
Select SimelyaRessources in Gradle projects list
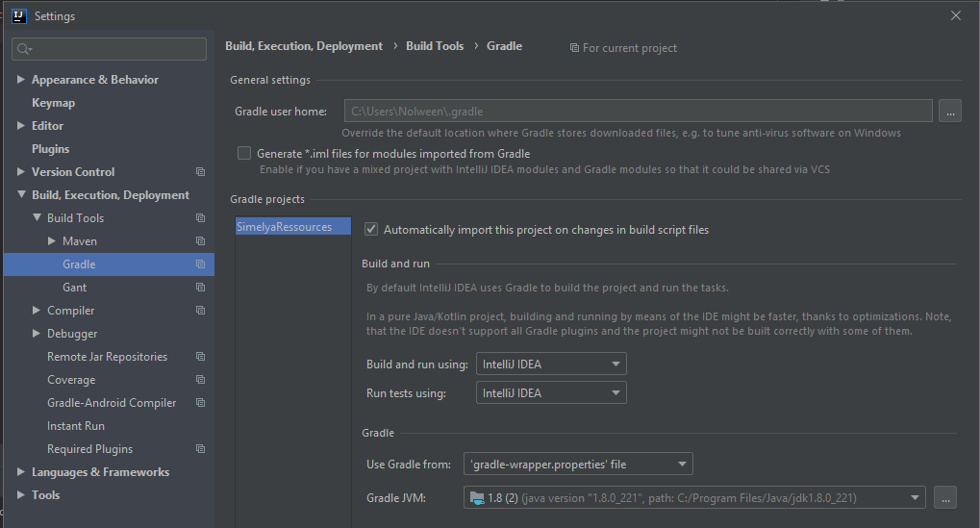coord(285,227)
